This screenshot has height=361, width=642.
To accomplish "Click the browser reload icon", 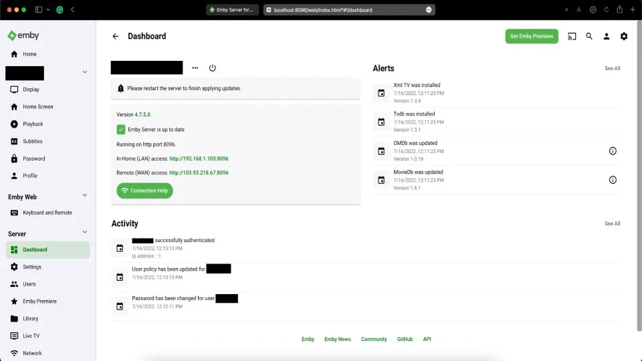I will point(607,9).
